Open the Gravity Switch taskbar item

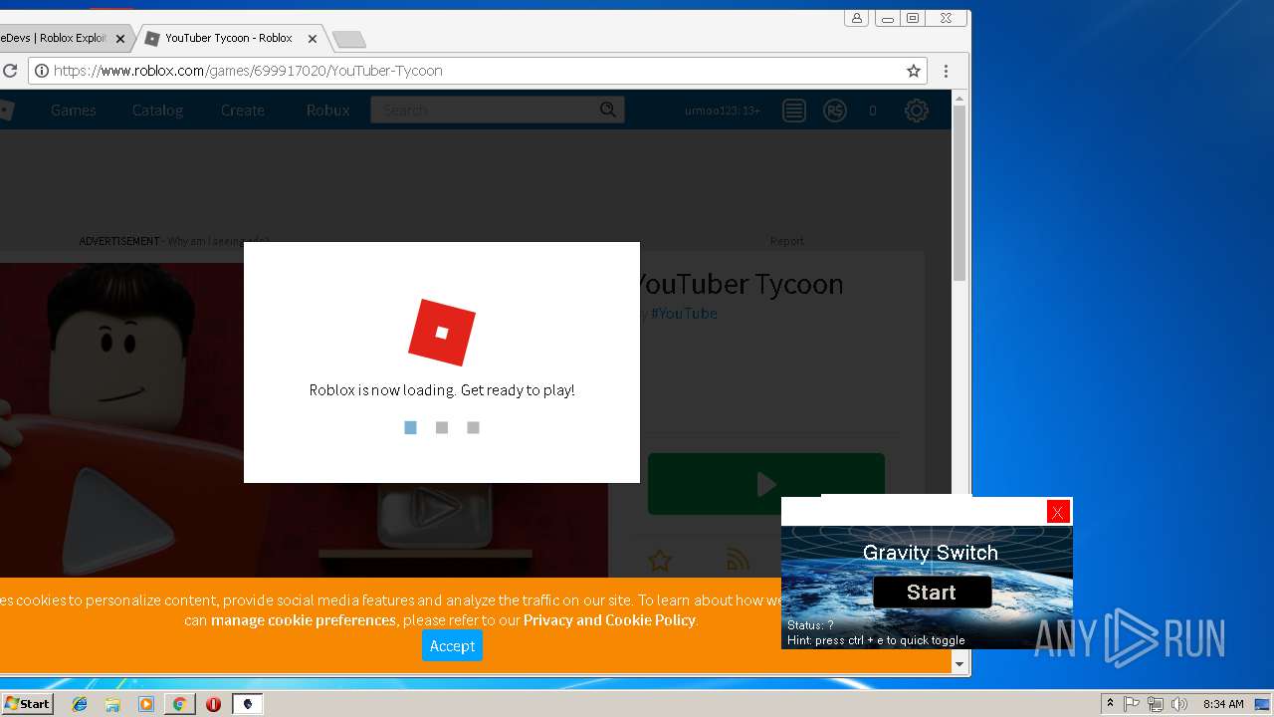tap(248, 704)
